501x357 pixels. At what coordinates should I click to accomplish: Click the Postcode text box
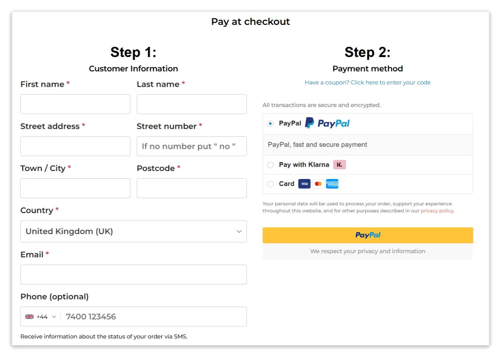[x=192, y=188]
